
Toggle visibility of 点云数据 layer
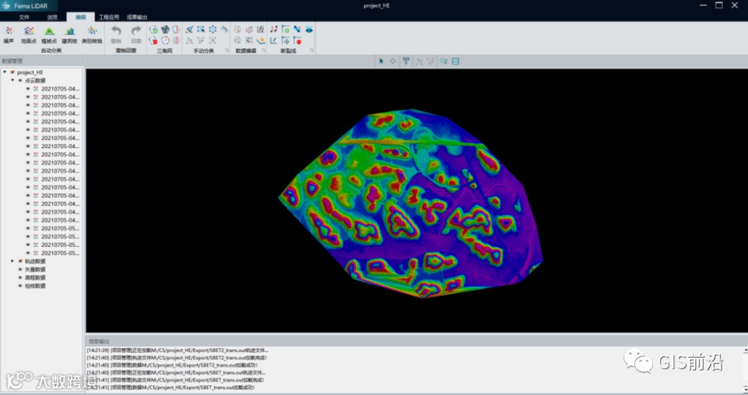(x=20, y=80)
